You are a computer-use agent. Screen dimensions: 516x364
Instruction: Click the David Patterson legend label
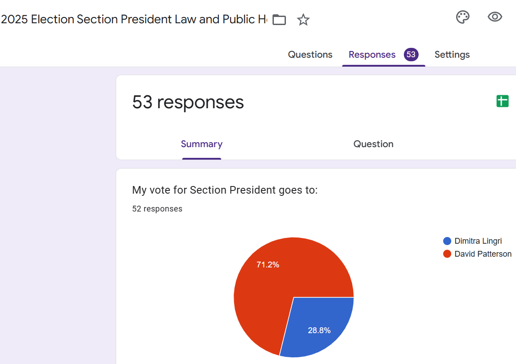point(483,254)
